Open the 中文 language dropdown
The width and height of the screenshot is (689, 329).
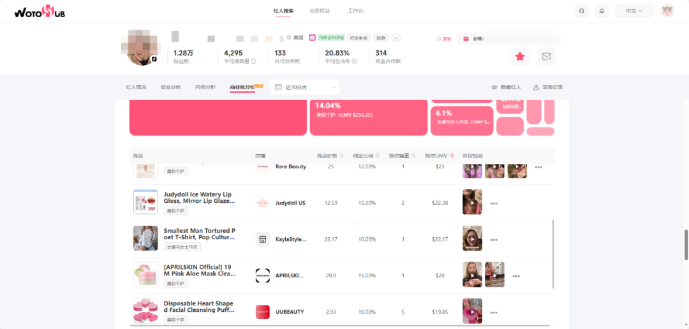coord(634,11)
